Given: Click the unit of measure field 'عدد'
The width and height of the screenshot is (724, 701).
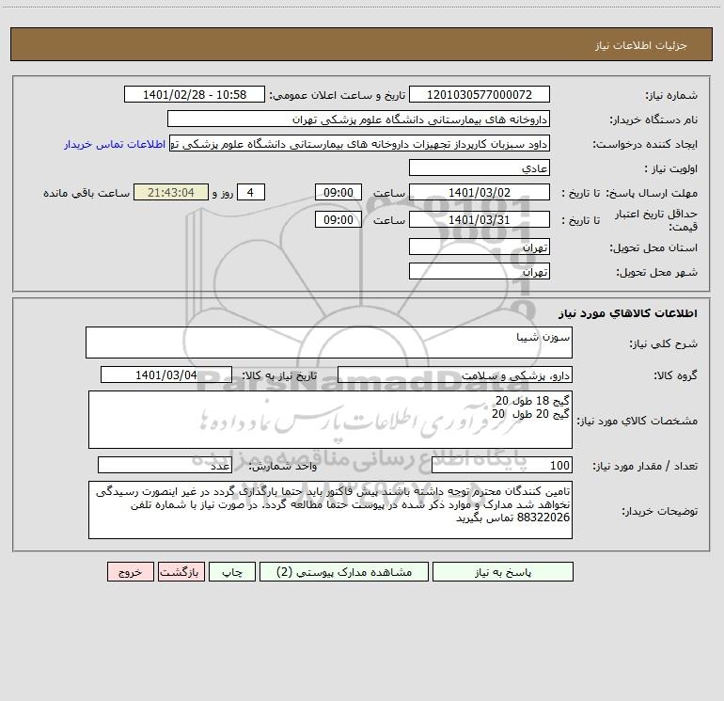Looking at the screenshot, I should click(x=165, y=466).
